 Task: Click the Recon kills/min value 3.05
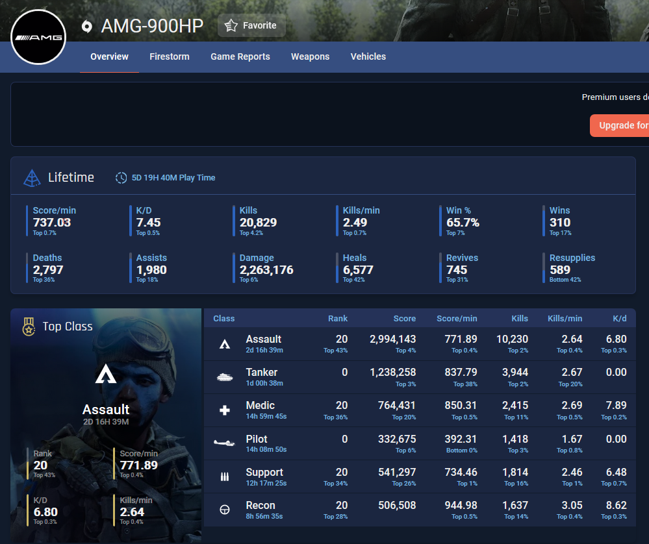point(572,505)
